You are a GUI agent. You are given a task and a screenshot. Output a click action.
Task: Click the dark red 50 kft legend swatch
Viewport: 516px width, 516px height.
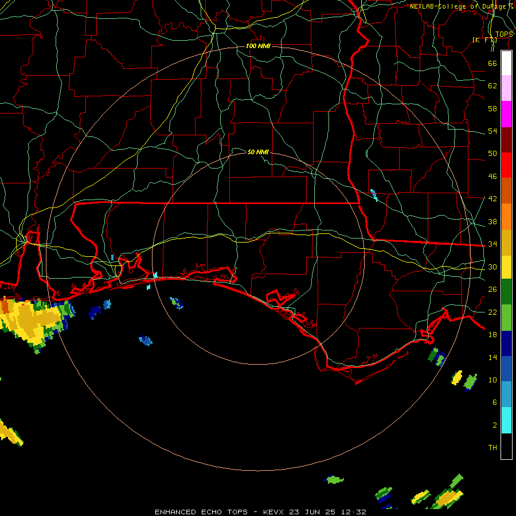[506, 140]
